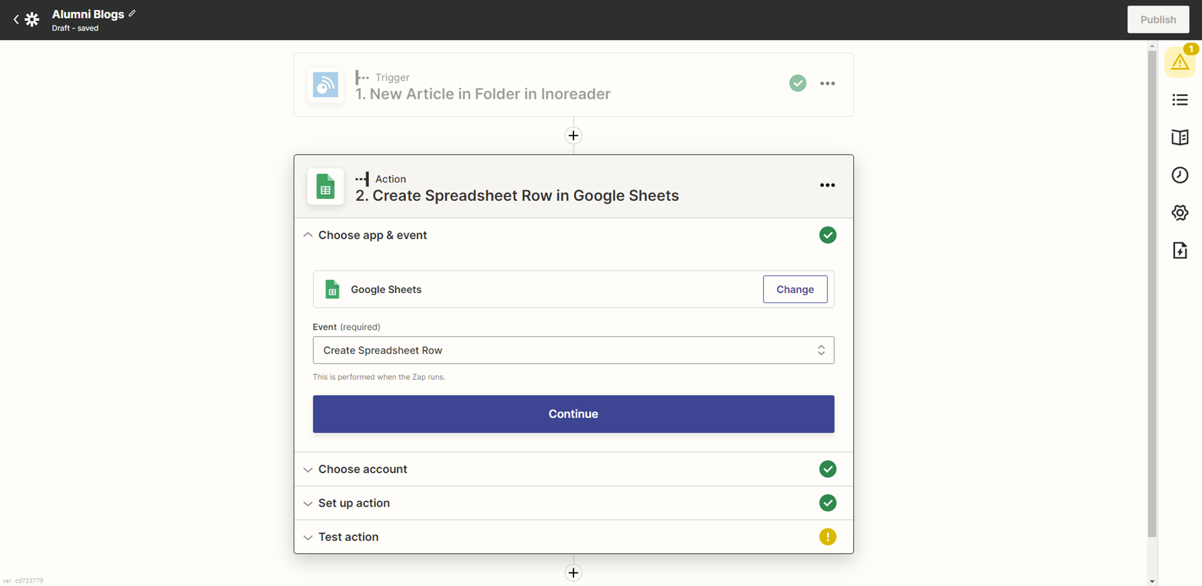Screen dimensions: 1202x586
Task: Click green check for Choose account
Action: click(x=828, y=469)
